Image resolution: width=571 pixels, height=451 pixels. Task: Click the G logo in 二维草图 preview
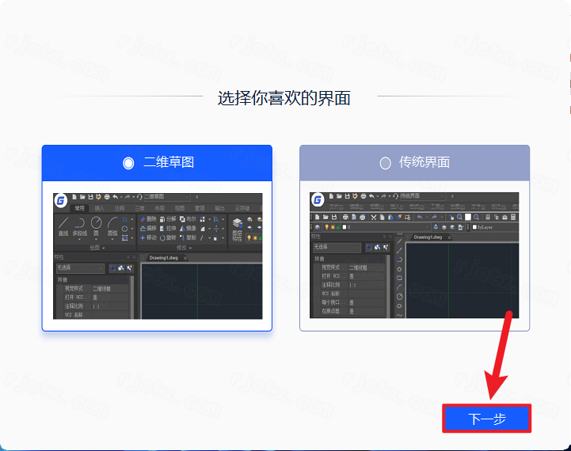pos(60,199)
